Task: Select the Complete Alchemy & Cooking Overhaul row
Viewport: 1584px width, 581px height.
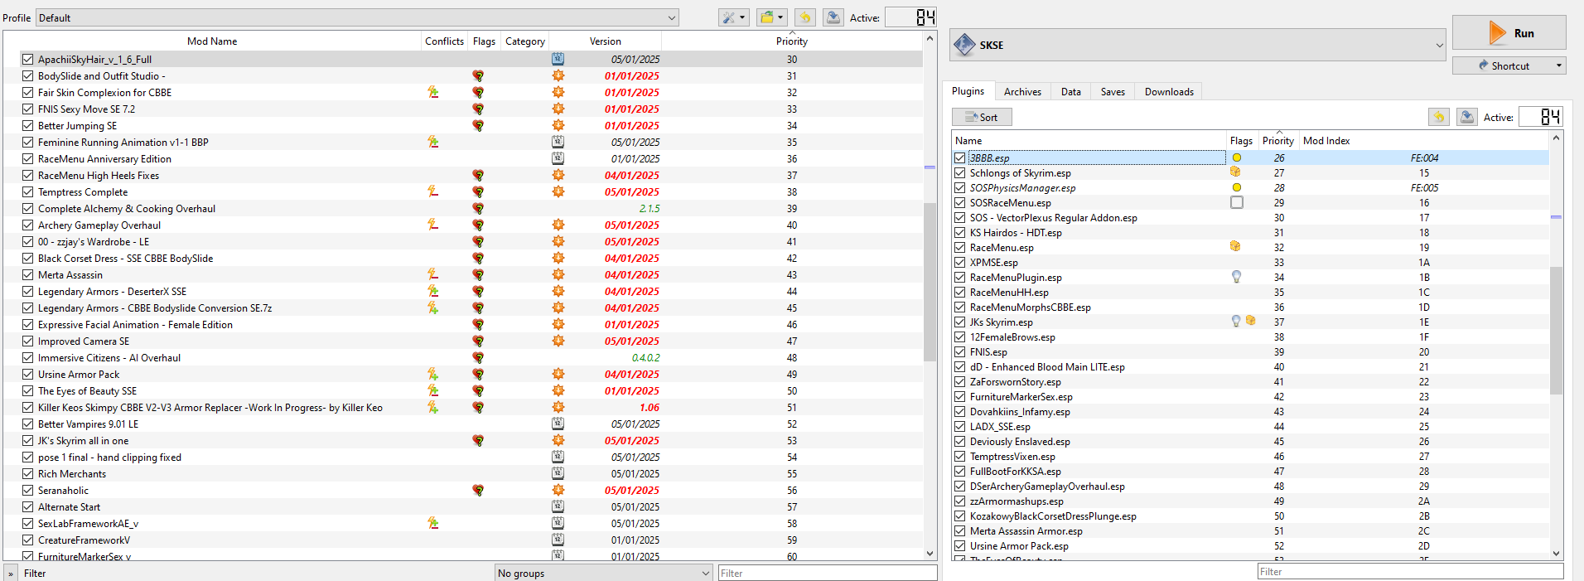Action: (463, 208)
